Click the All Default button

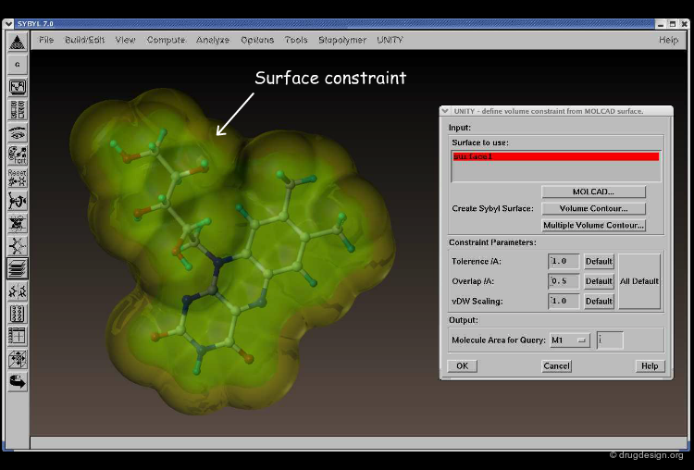point(639,281)
